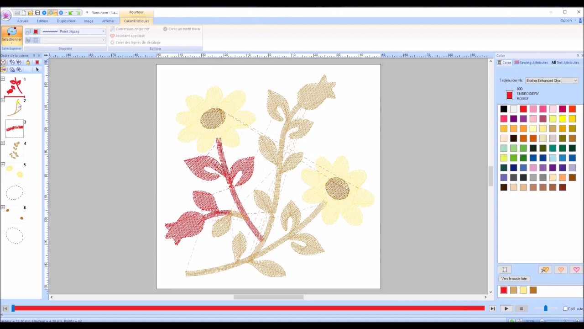Viewport: 584px width, 329px height.
Task: Pick the black thread color swatch
Action: pyautogui.click(x=504, y=109)
